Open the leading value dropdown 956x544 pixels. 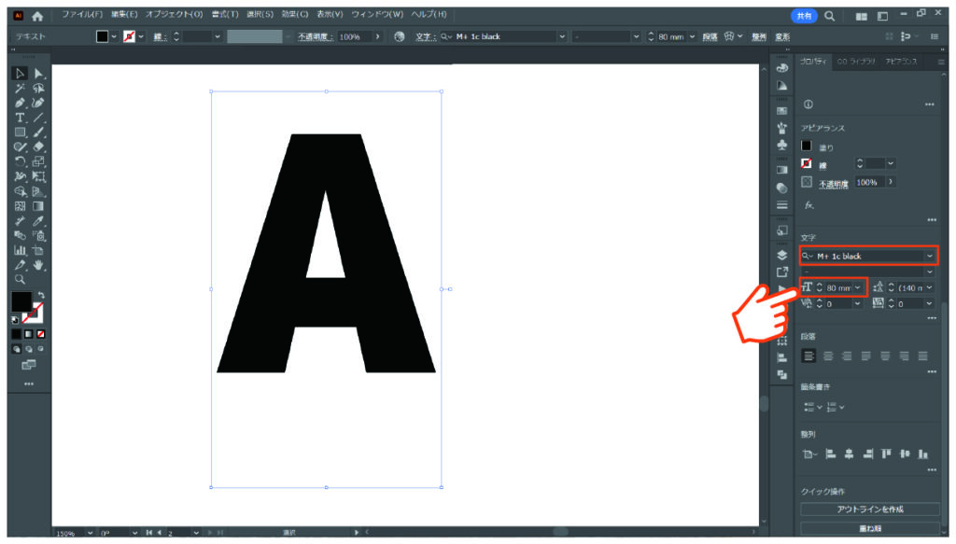pos(930,287)
